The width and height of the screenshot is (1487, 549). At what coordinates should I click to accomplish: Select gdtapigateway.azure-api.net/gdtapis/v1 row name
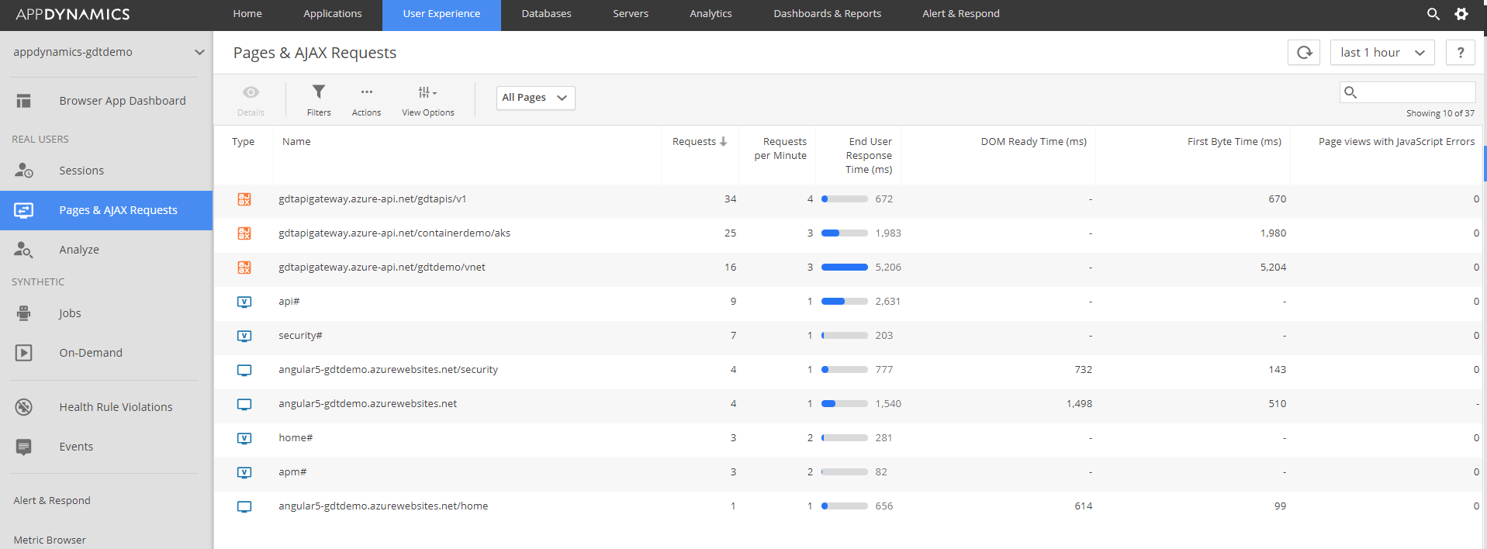[372, 199]
